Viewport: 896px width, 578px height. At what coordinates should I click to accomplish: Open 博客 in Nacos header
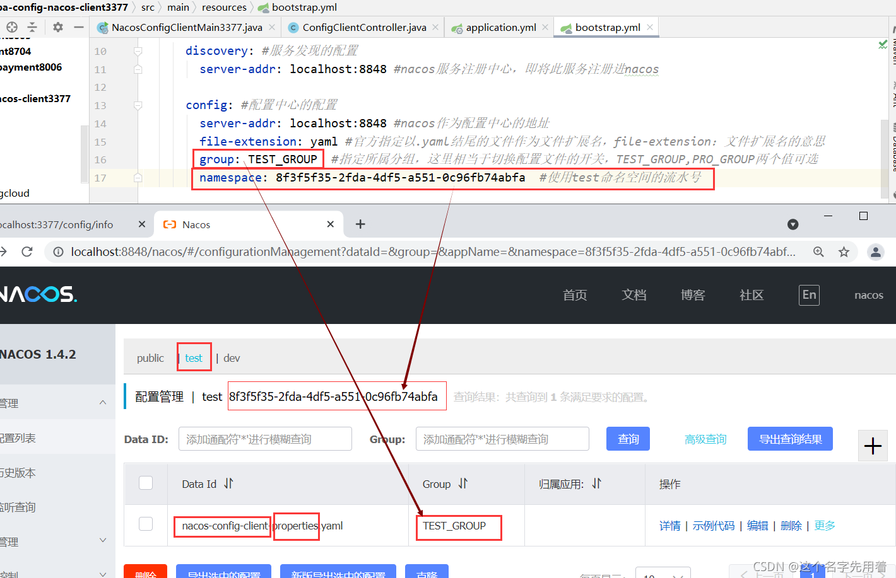click(693, 295)
